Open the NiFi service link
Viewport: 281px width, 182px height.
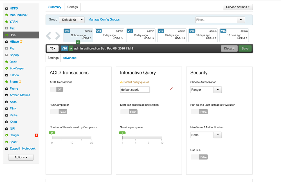(x=12, y=129)
